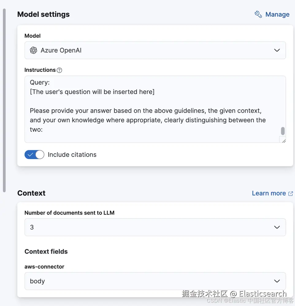Click the resize handle of Instructions box
This screenshot has height=306, width=295.
[283, 140]
